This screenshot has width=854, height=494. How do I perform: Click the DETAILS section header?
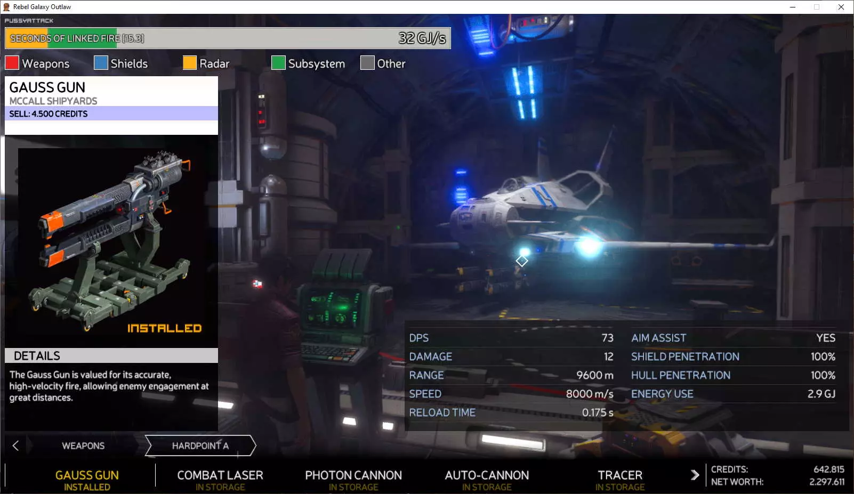click(111, 355)
